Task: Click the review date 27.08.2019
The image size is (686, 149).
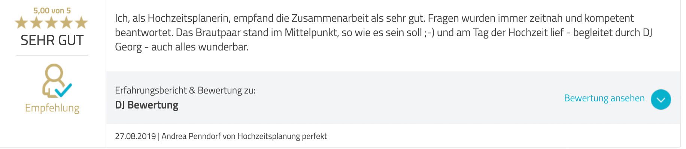Action: coord(135,136)
